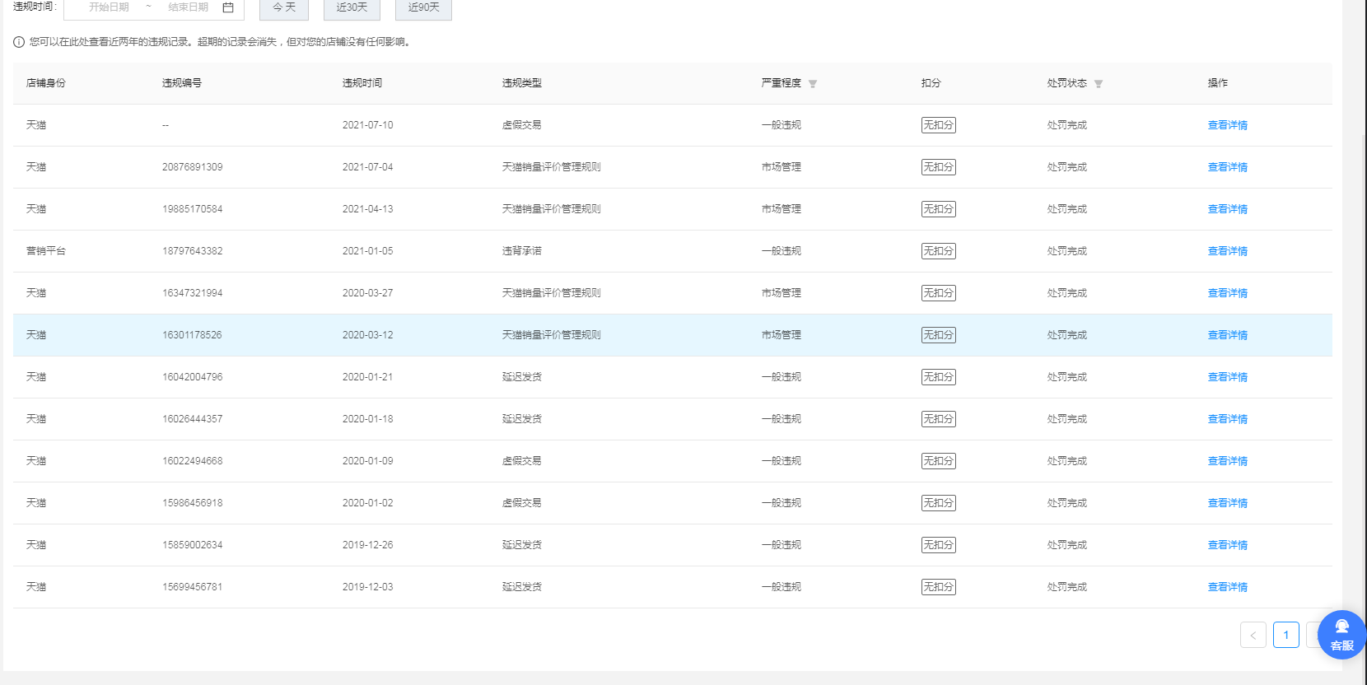
Task: Click the date 2021-07-04
Action: point(367,167)
